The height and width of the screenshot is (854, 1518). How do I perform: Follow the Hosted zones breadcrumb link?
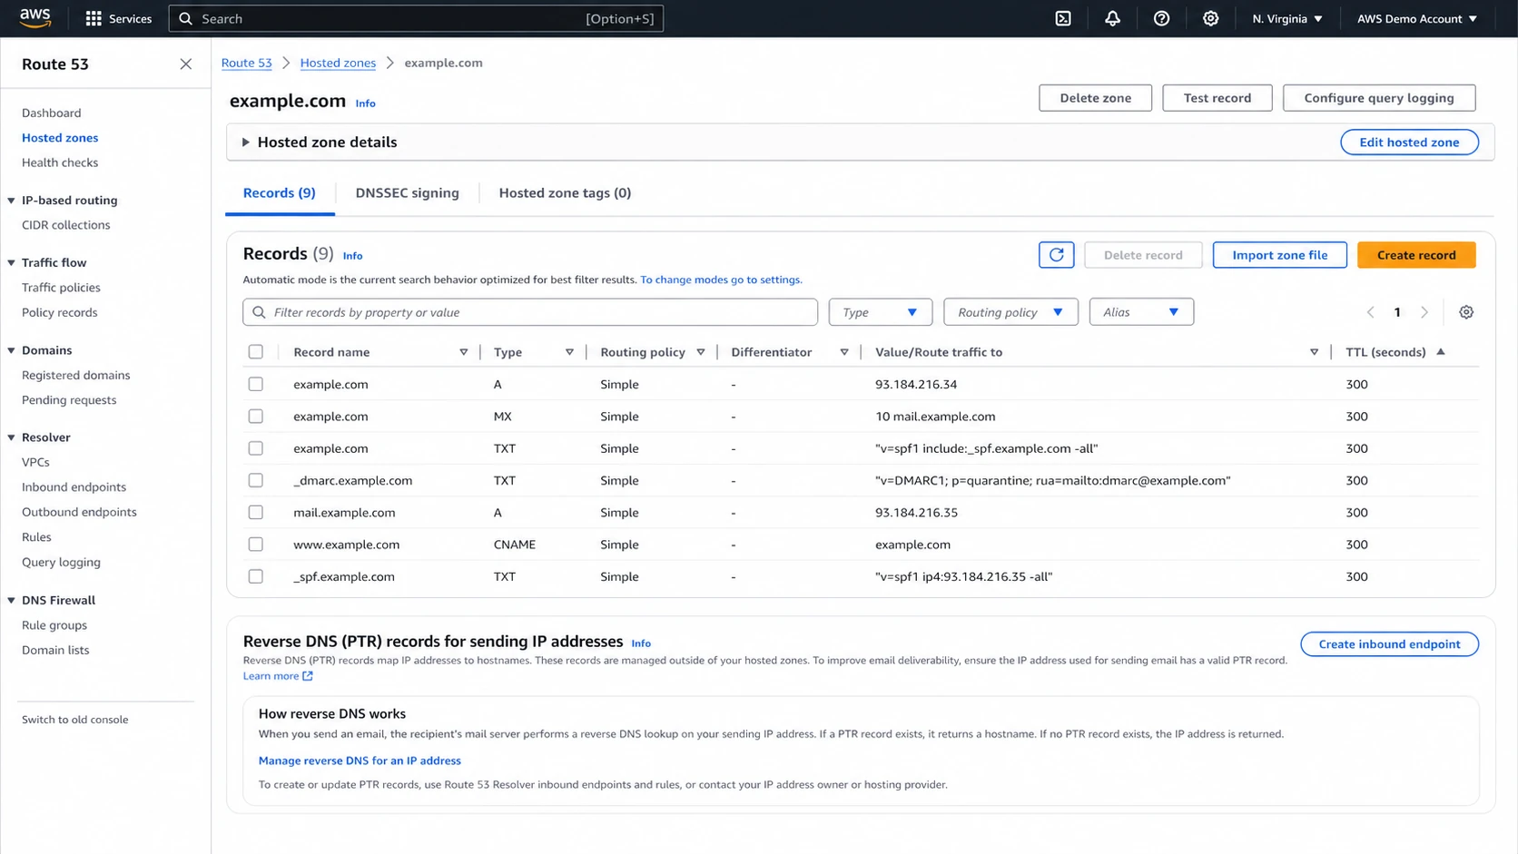[x=338, y=63]
